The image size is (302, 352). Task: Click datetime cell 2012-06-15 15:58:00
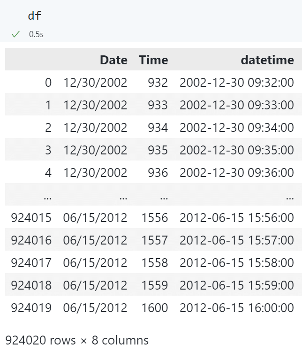tap(237, 263)
